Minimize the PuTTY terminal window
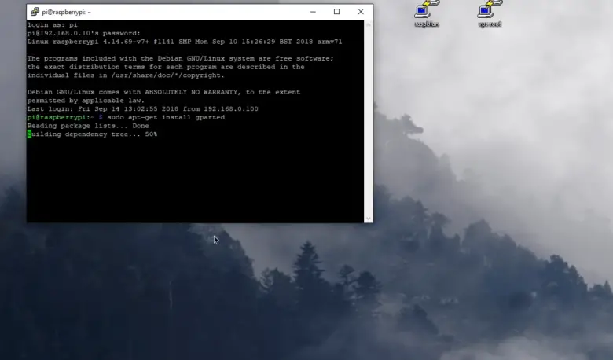 tap(313, 12)
